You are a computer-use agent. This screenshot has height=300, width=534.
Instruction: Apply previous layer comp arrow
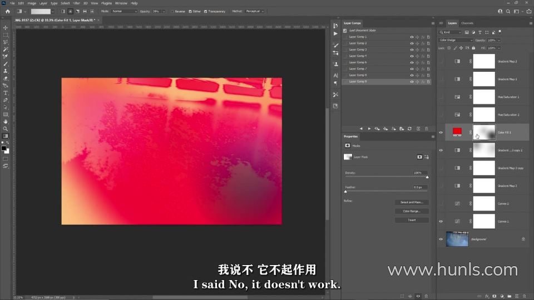pyautogui.click(x=361, y=128)
